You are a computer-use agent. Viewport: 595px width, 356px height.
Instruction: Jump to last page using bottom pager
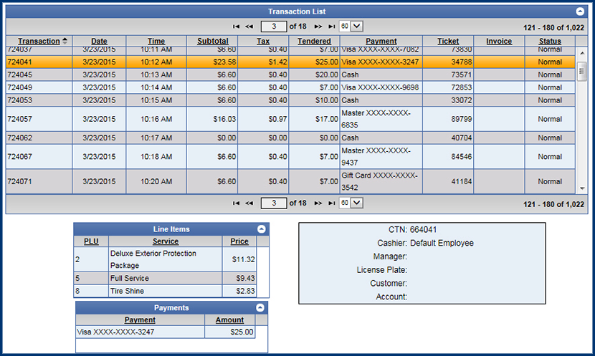331,203
